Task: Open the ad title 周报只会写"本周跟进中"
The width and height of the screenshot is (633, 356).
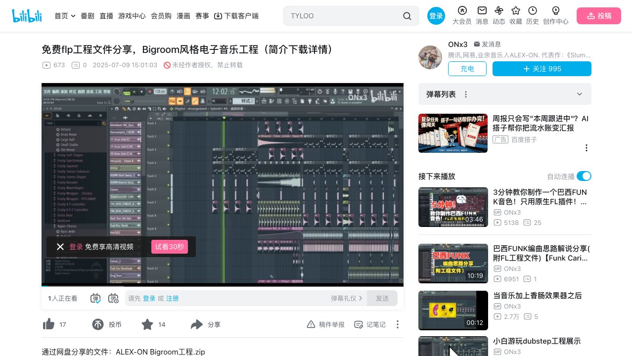Action: pos(541,123)
